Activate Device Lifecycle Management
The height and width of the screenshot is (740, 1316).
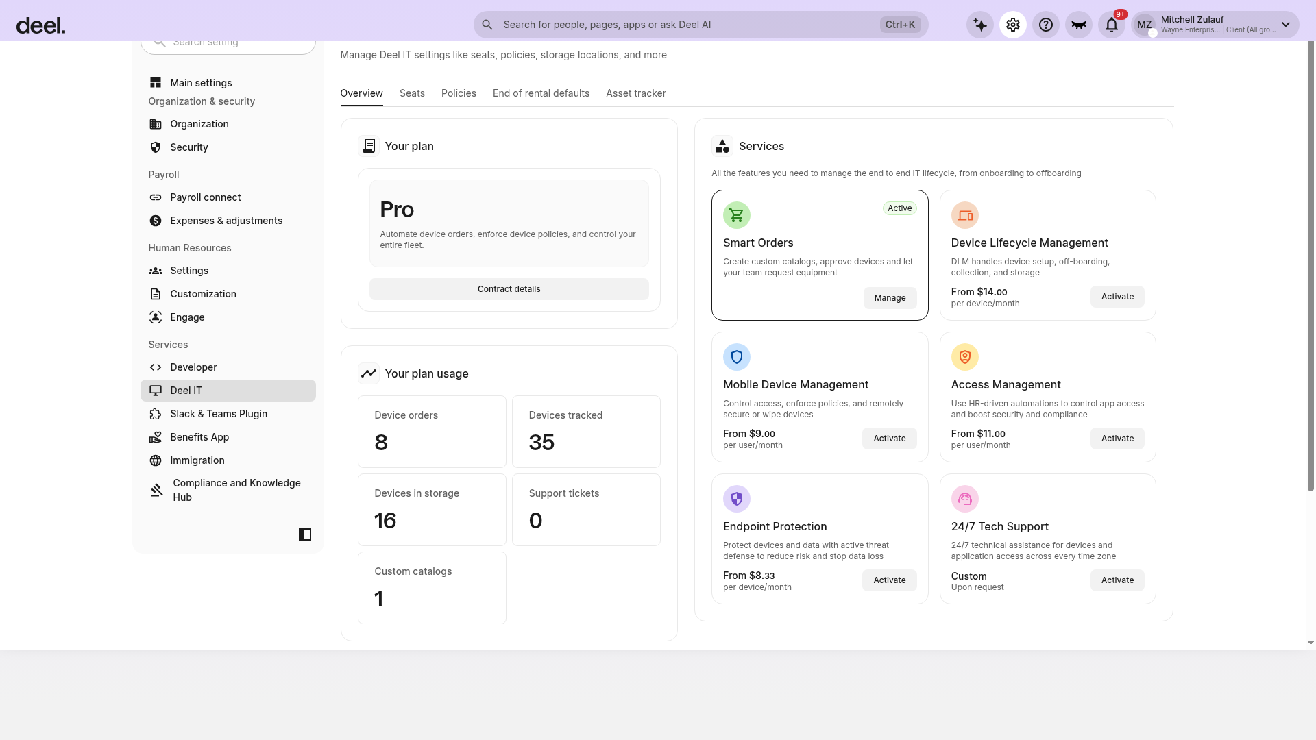pyautogui.click(x=1117, y=297)
